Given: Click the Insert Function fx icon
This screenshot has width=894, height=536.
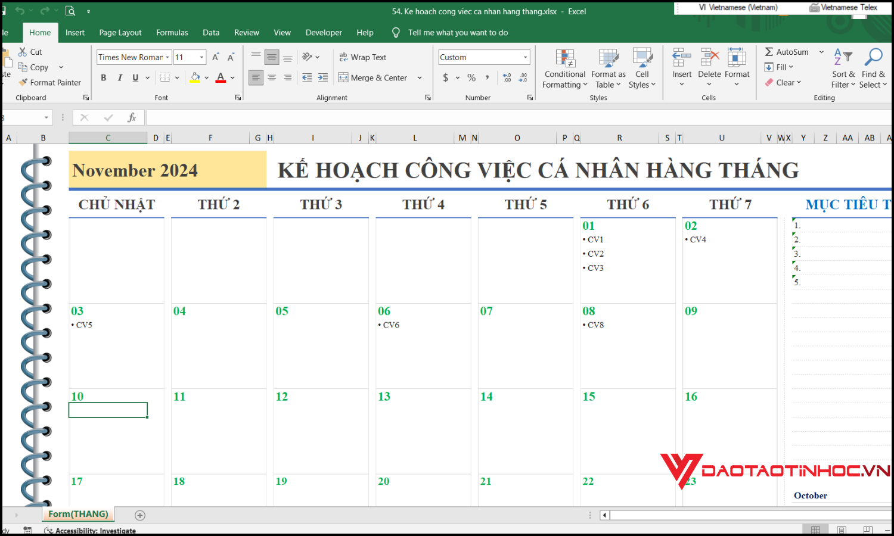Looking at the screenshot, I should point(132,118).
